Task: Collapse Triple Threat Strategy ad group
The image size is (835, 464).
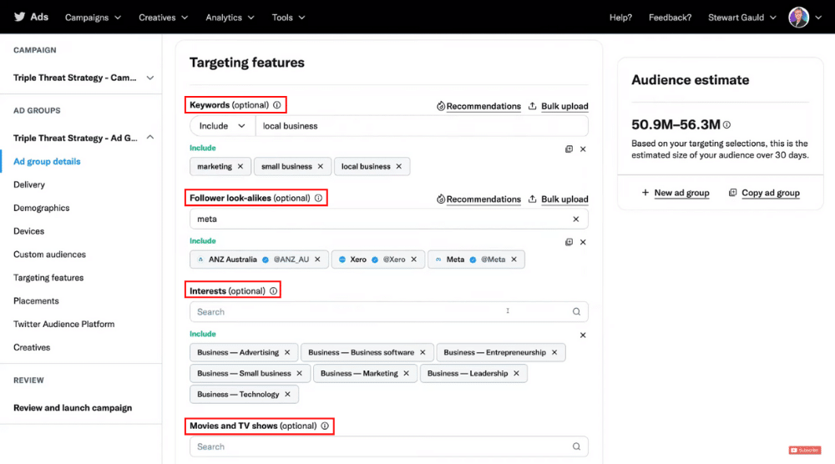Action: pyautogui.click(x=150, y=138)
